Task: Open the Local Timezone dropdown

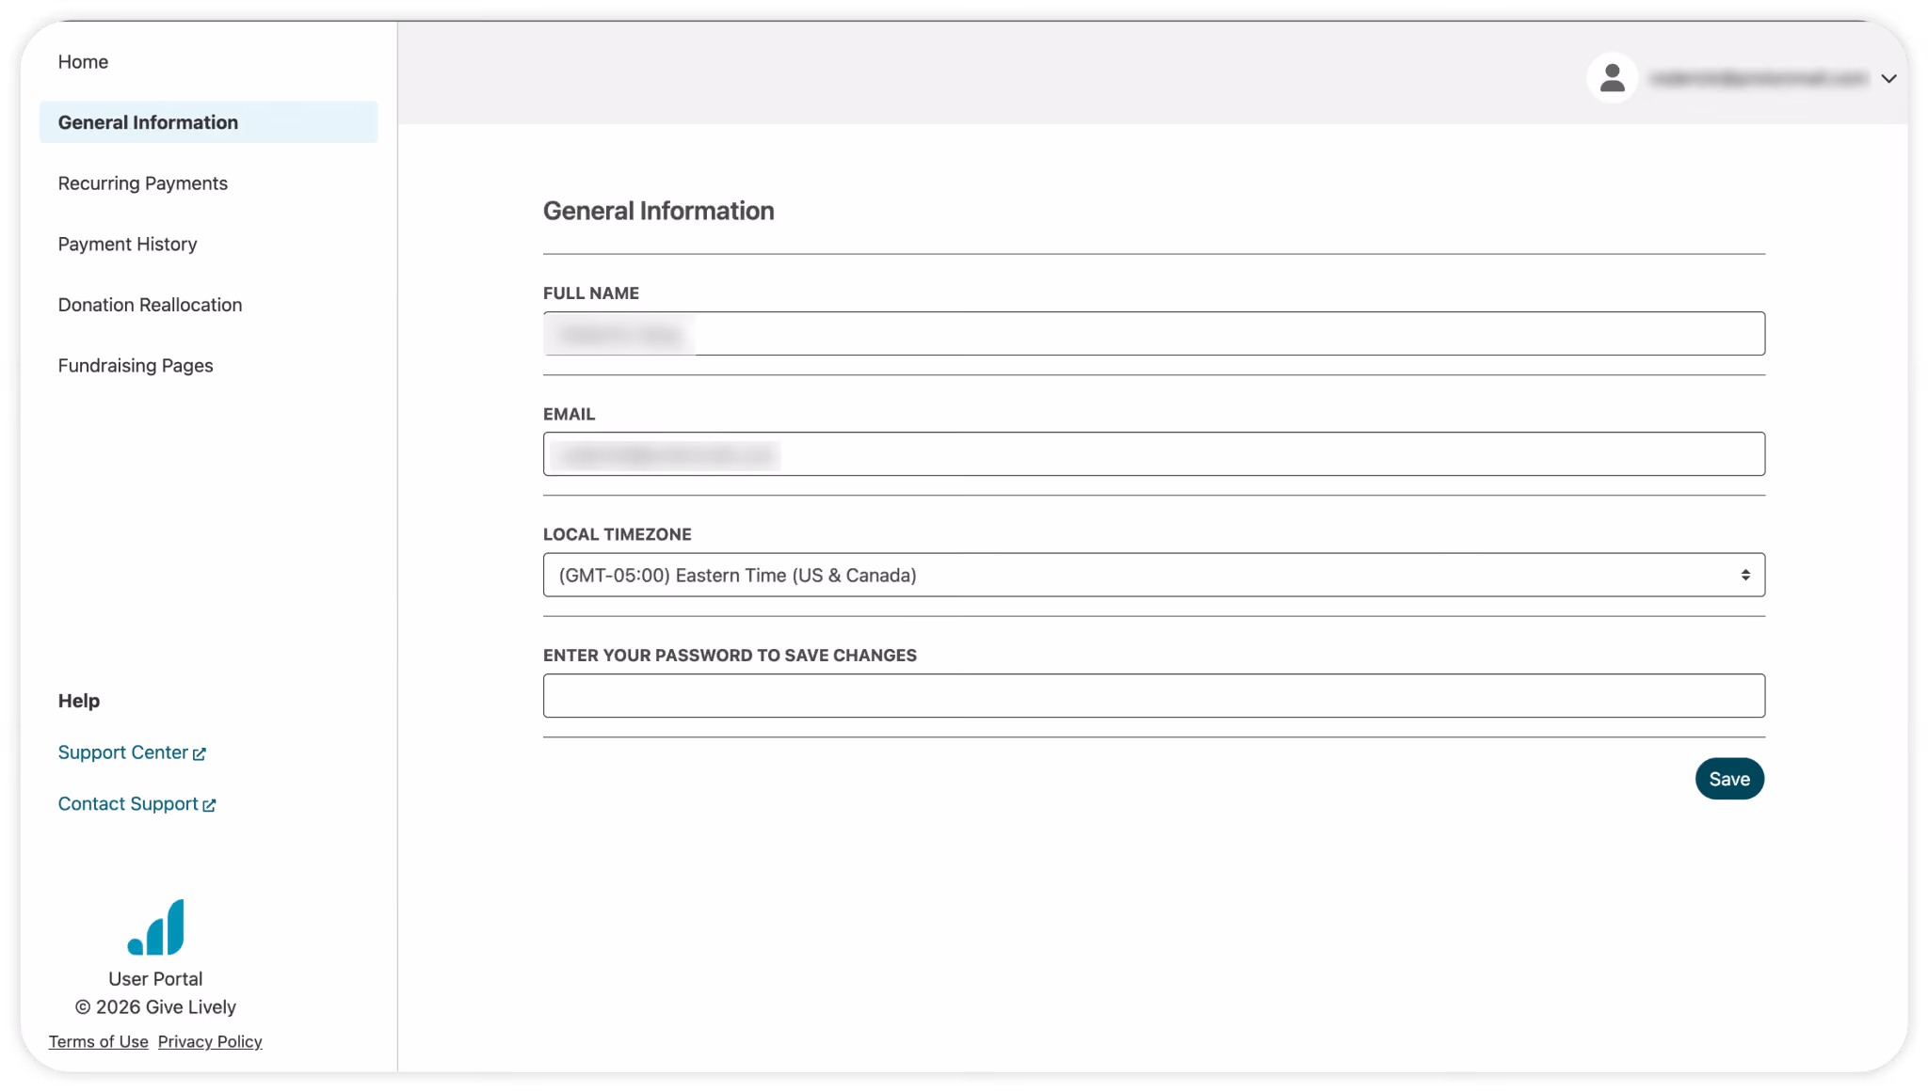Action: coord(1153,575)
